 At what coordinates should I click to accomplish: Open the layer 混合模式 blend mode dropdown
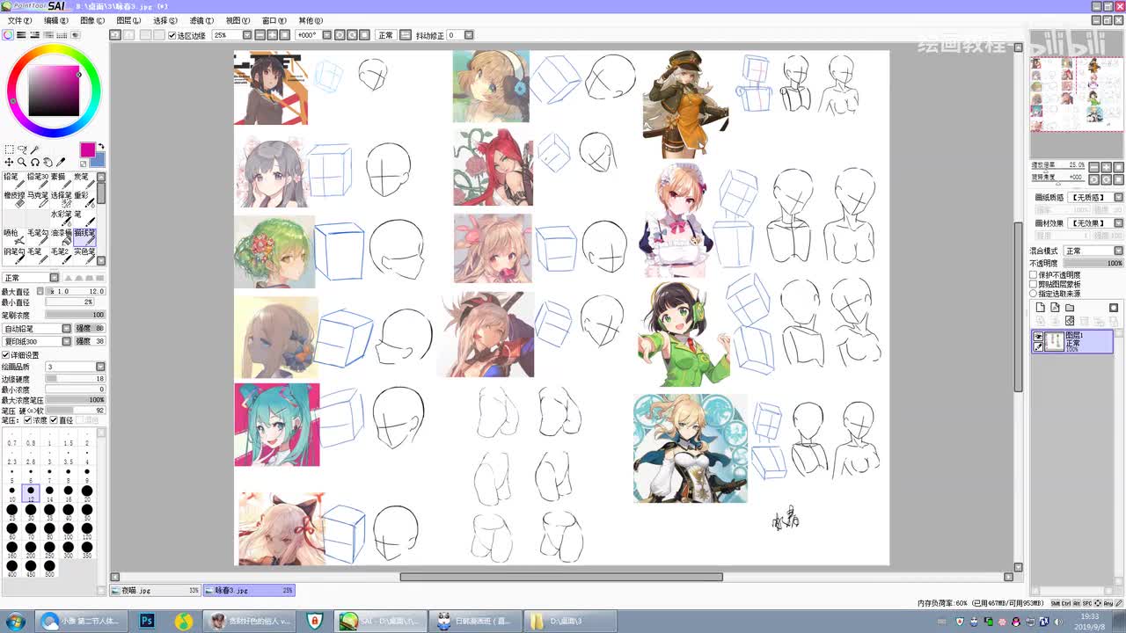1118,251
